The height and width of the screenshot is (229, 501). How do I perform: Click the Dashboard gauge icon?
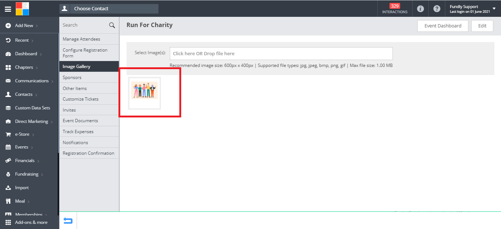(8, 54)
